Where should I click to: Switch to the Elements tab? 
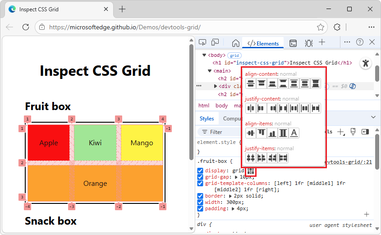[263, 43]
